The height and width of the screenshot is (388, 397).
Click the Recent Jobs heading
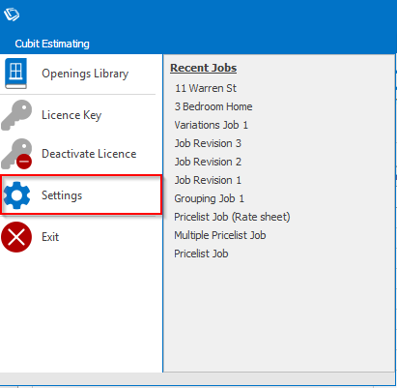(x=204, y=68)
